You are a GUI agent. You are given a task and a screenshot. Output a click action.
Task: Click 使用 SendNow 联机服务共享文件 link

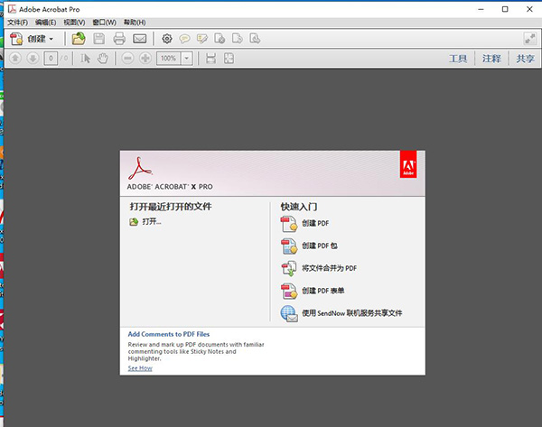point(352,313)
